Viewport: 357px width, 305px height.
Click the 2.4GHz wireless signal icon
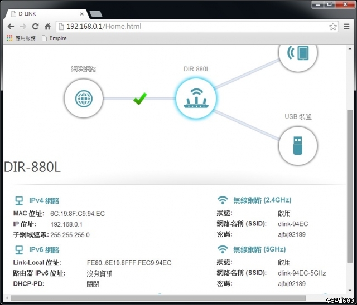pyautogui.click(x=223, y=200)
